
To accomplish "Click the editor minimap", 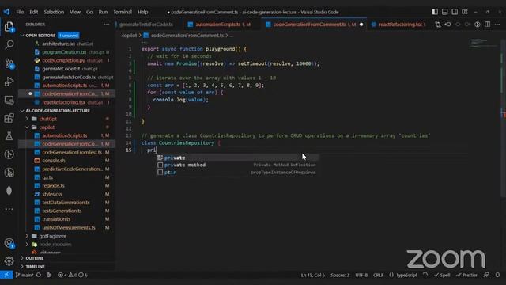I will click(483, 43).
